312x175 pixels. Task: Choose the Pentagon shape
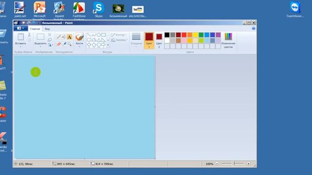[94, 45]
